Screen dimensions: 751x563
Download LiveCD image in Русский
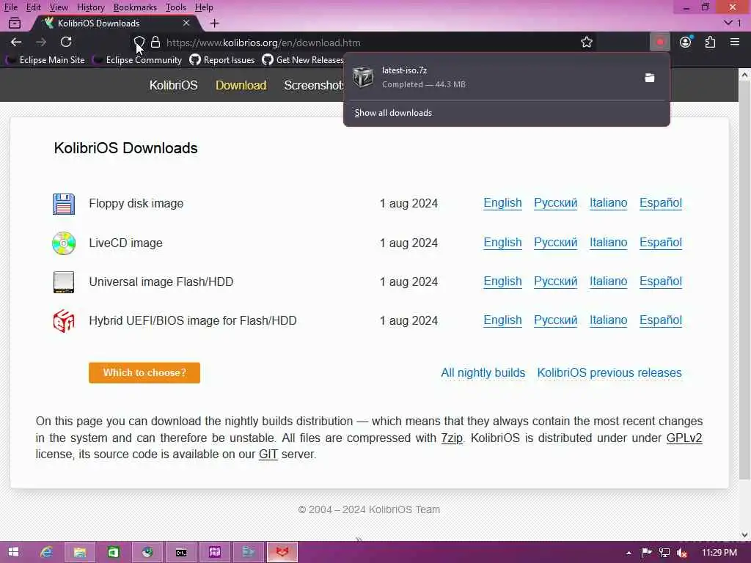tap(556, 243)
